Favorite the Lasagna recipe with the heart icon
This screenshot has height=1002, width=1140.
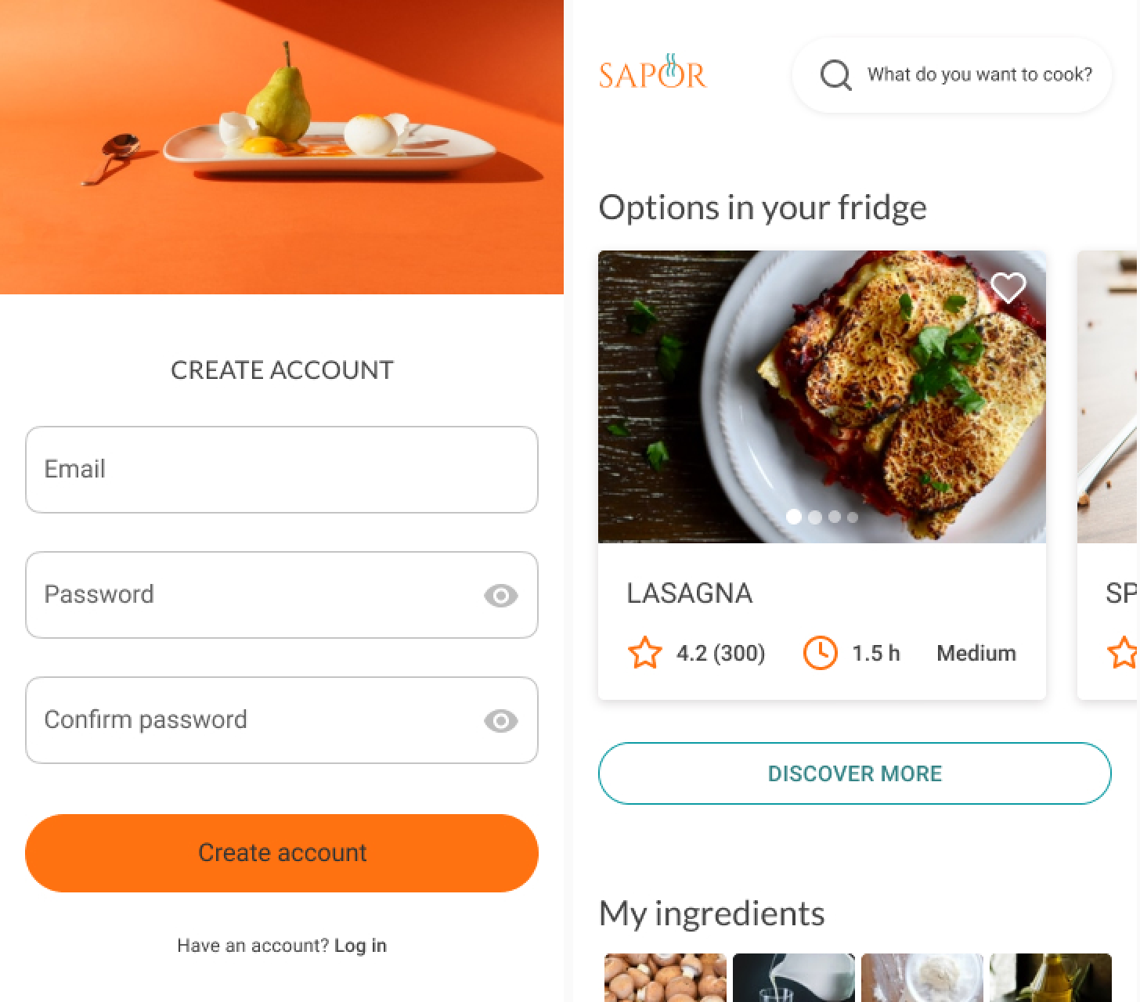[x=1009, y=287]
